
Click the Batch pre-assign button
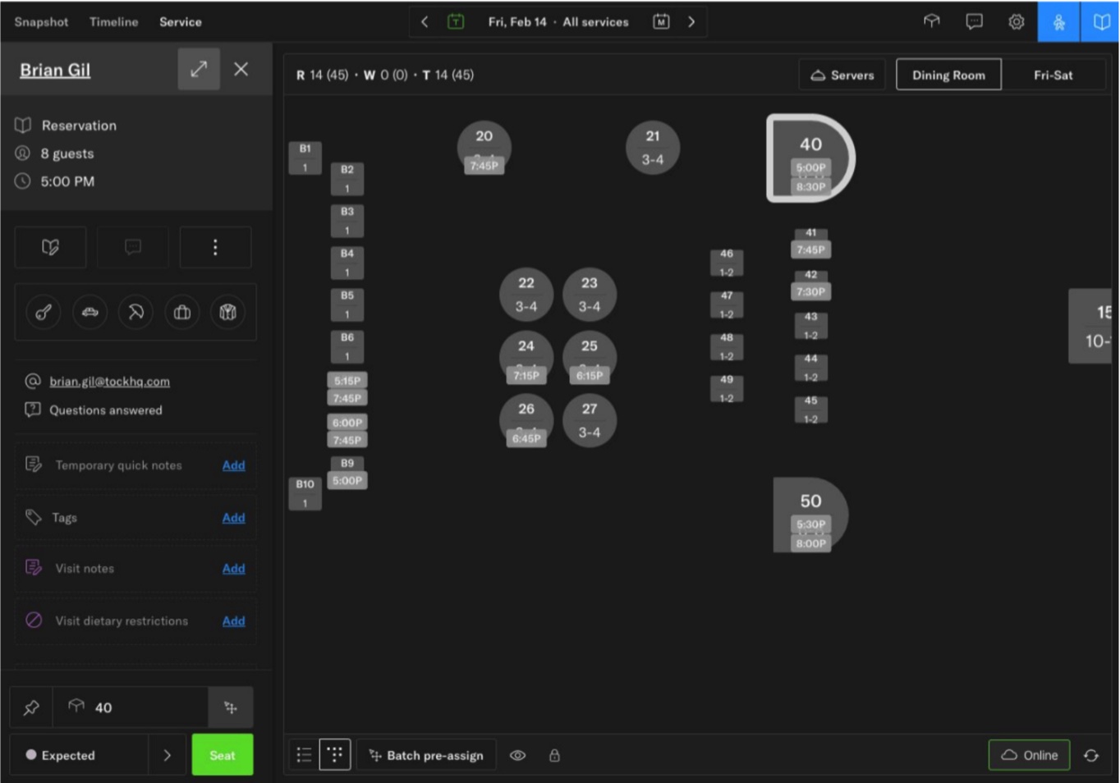[426, 755]
